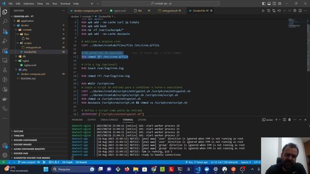The width and height of the screenshot is (310, 174).
Task: Switch to the Output panel tab
Action: [92, 120]
